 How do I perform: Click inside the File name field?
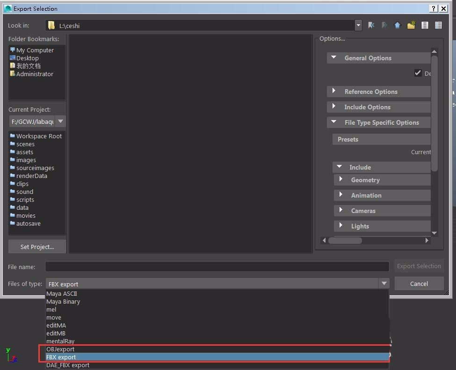click(217, 266)
